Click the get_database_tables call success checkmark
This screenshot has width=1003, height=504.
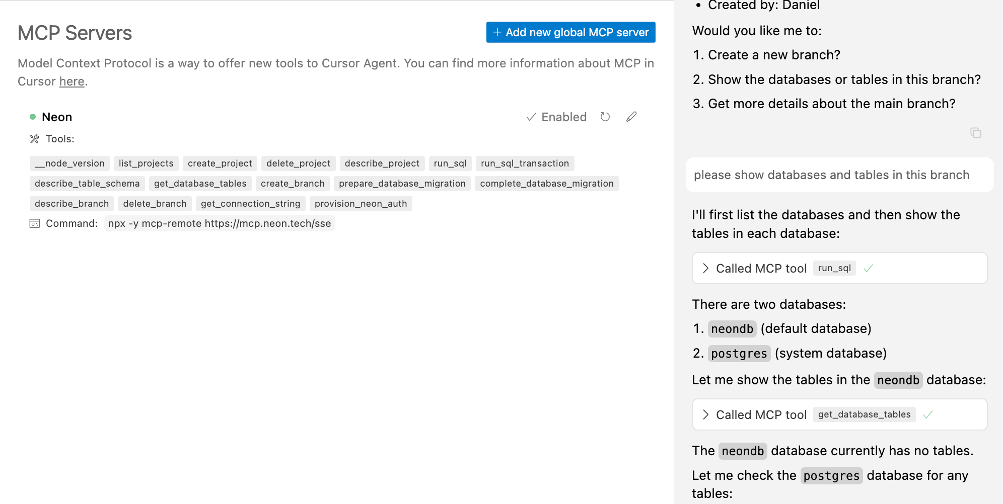928,415
